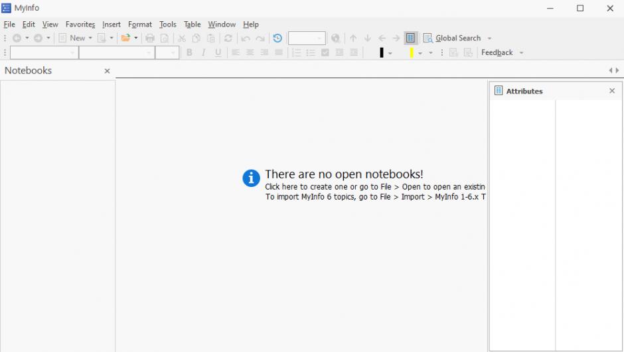The width and height of the screenshot is (624, 352).
Task: Open the paragraph style combo box
Action: pyautogui.click(x=44, y=52)
